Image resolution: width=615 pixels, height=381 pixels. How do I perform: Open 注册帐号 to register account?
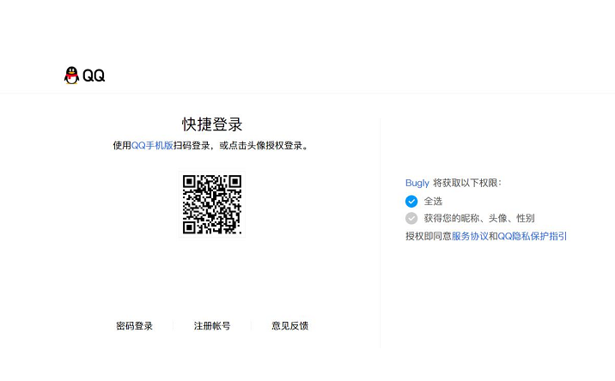(x=212, y=326)
